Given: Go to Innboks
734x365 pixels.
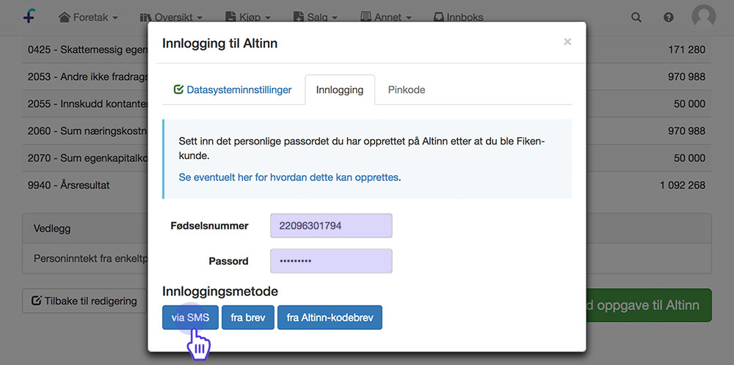Looking at the screenshot, I should point(458,18).
